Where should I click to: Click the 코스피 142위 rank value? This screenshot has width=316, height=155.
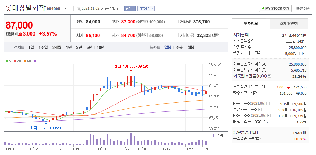pos(296,41)
